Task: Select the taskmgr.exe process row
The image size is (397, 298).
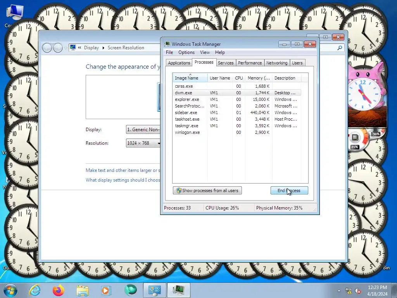Action: [x=237, y=126]
